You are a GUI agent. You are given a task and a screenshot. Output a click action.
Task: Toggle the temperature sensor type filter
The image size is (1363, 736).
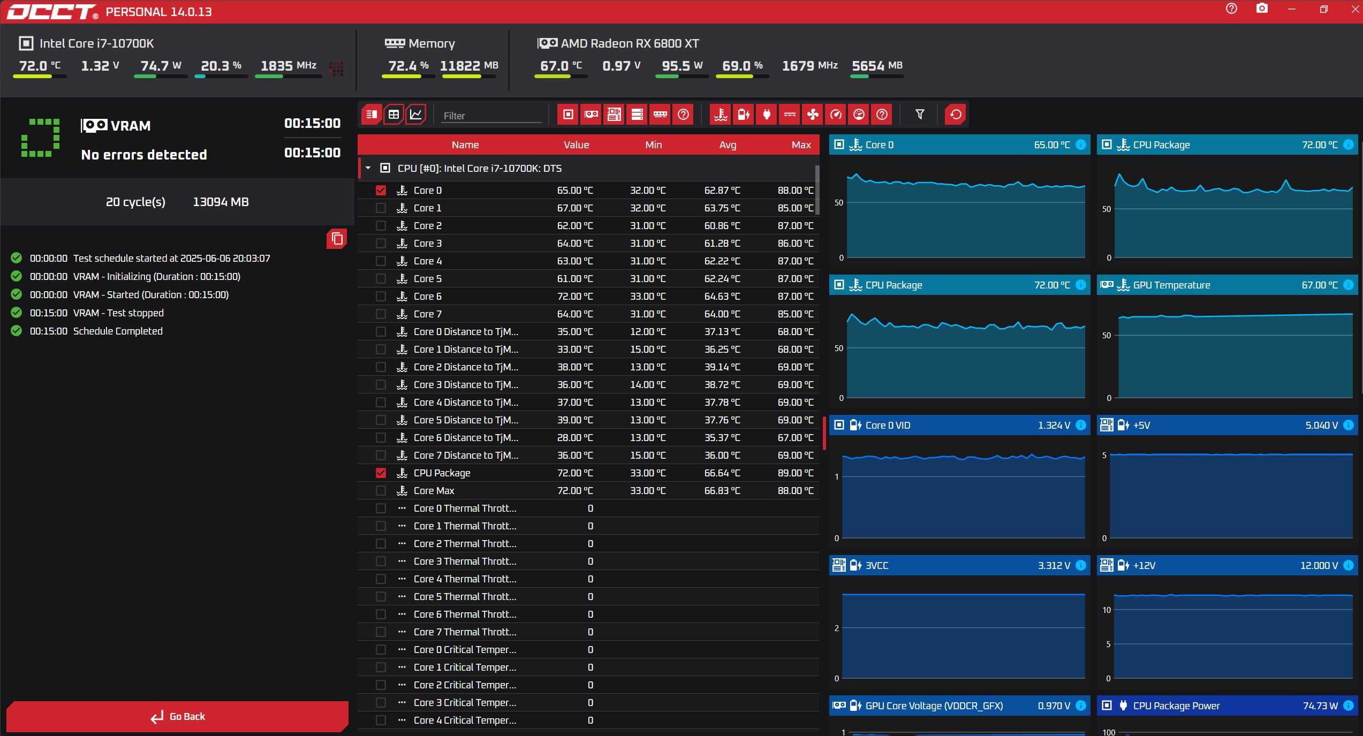click(721, 115)
